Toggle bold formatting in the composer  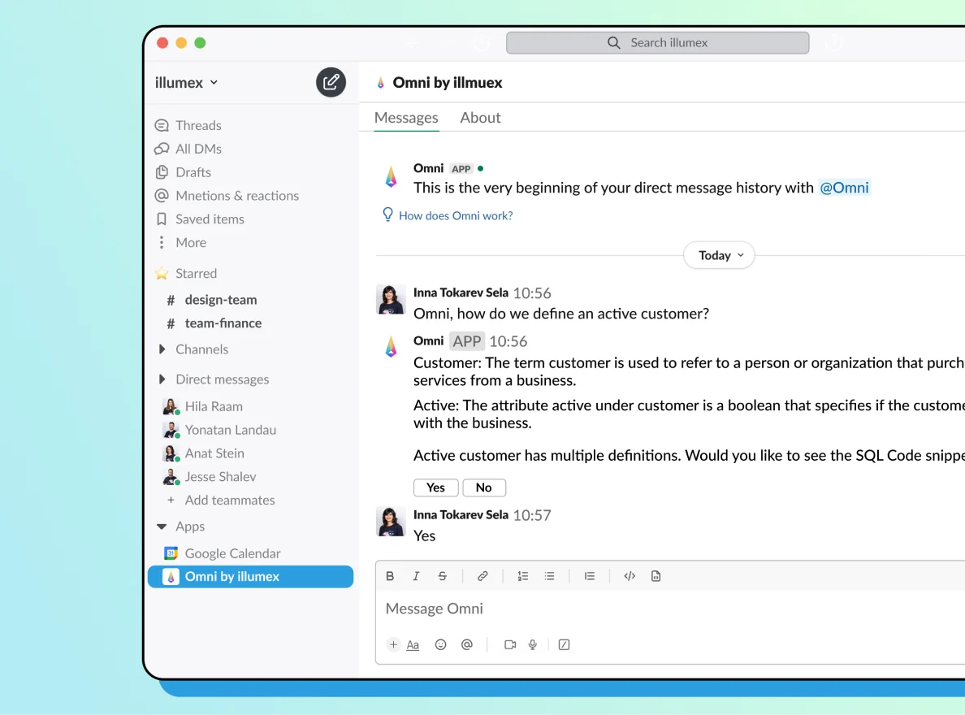click(x=390, y=576)
